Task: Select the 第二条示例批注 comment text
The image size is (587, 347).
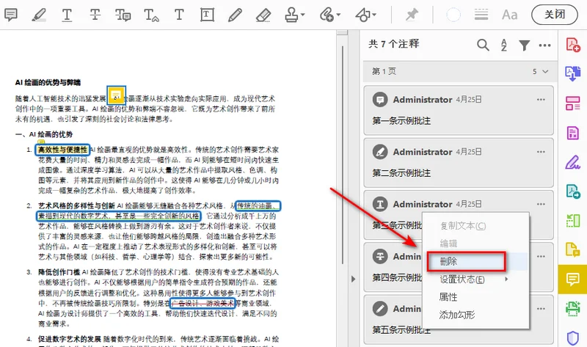Action: 401,173
